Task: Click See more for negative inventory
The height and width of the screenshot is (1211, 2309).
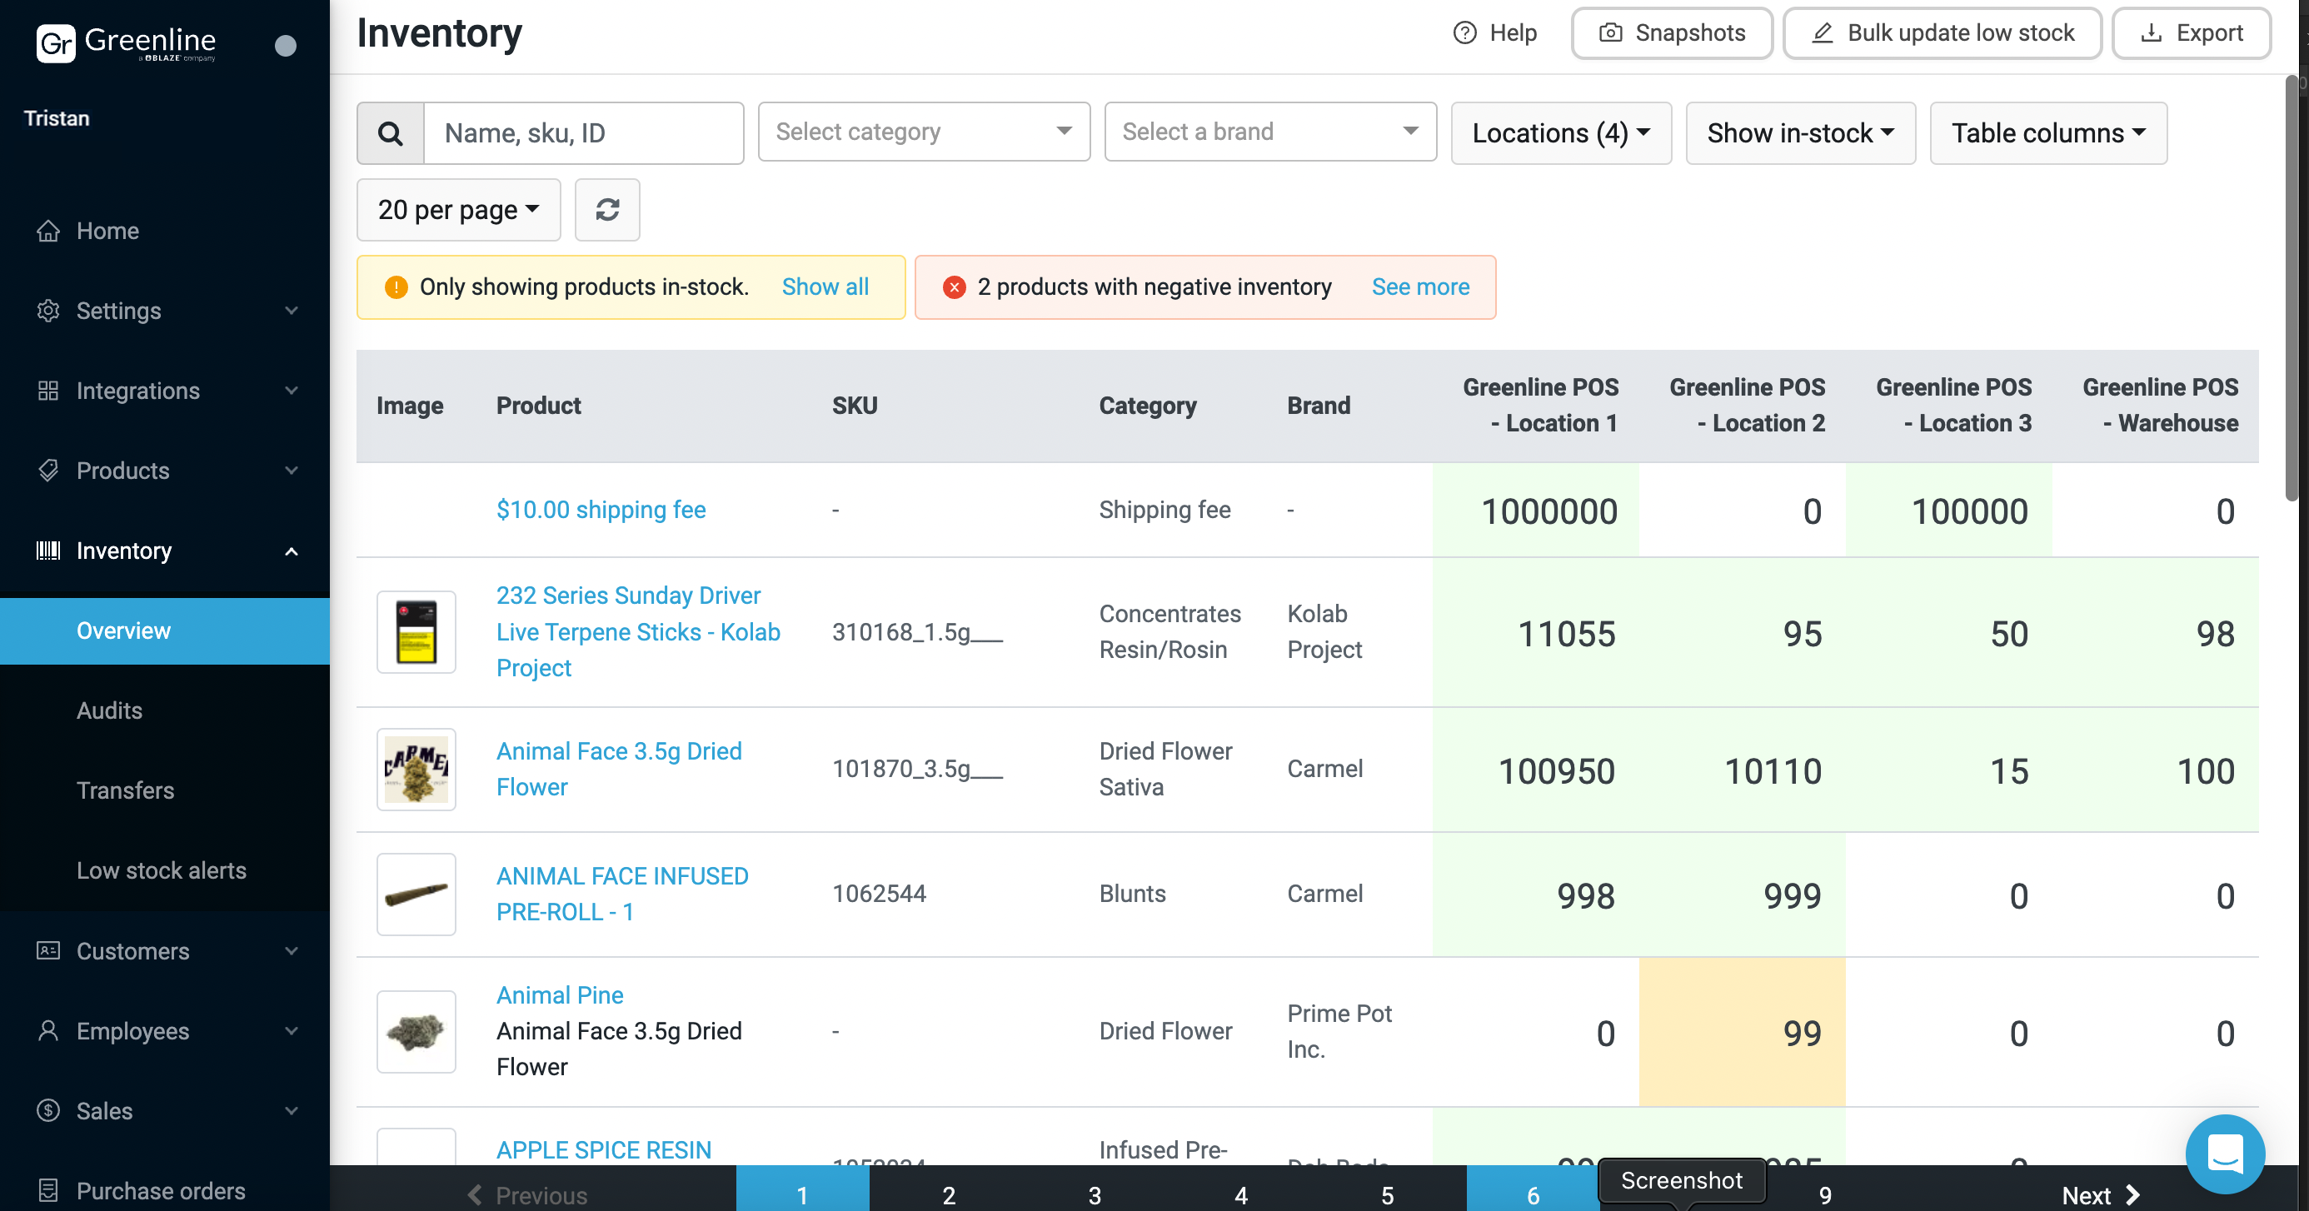Action: click(x=1420, y=287)
